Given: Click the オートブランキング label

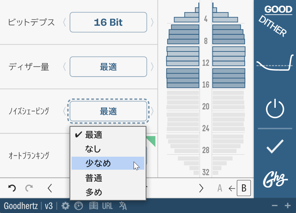Looking at the screenshot, I should click(29, 155).
